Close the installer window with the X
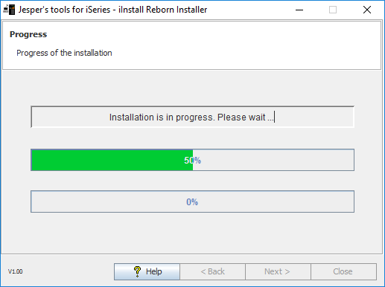The width and height of the screenshot is (385, 287). point(367,10)
